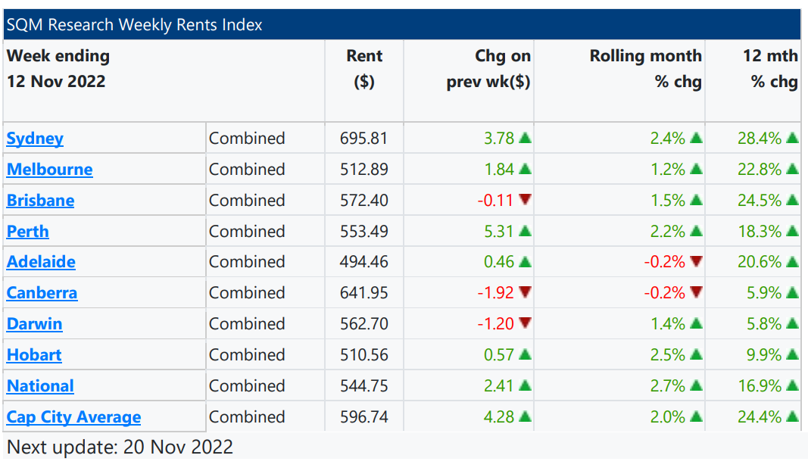
Task: Open the Hobart link
Action: click(x=34, y=355)
